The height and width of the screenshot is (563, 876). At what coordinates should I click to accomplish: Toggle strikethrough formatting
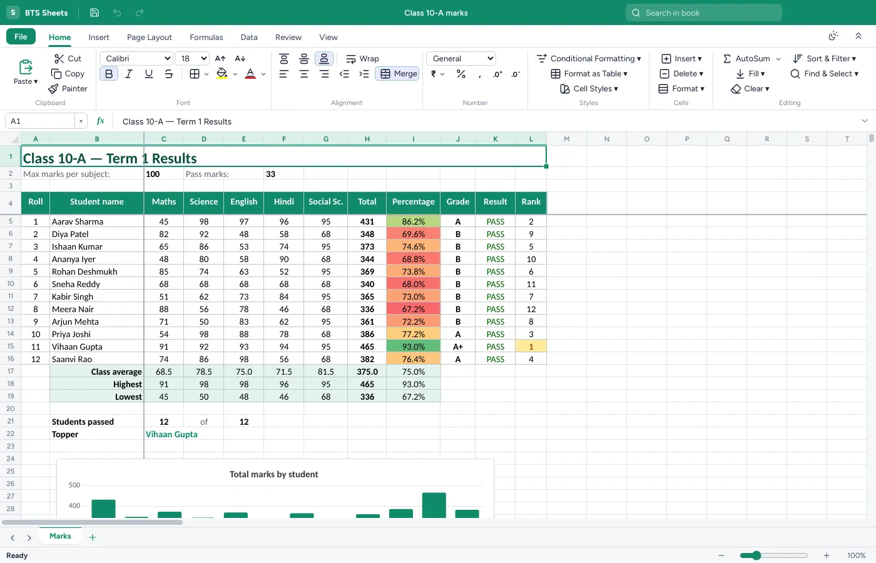tap(169, 74)
